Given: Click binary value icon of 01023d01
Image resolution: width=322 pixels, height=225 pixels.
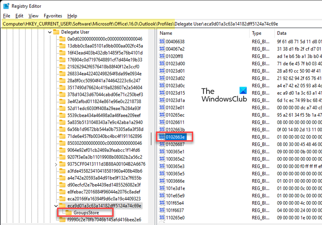Looking at the screenshot, I should [162, 71].
